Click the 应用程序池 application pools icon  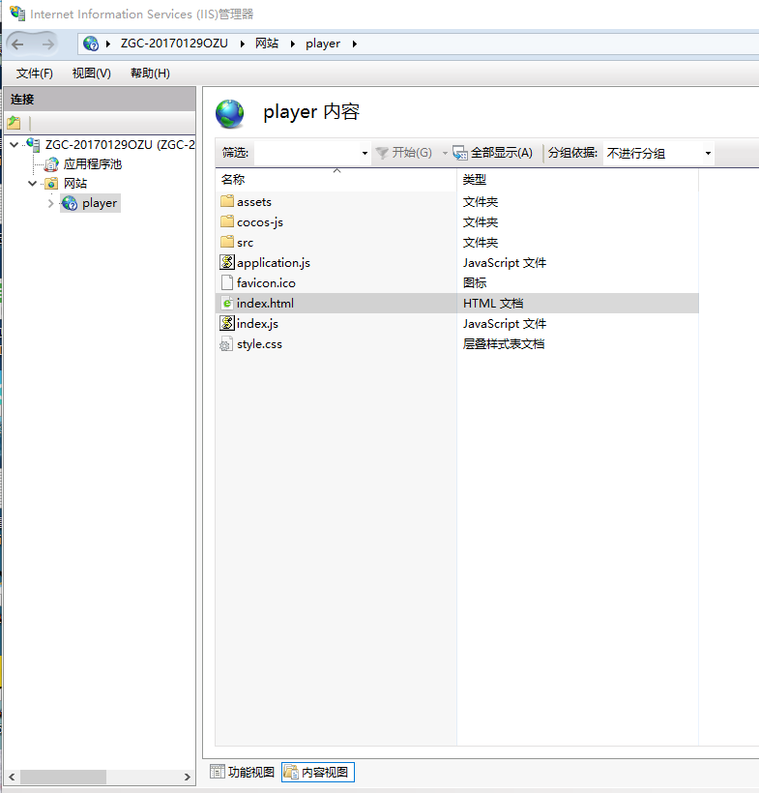[51, 164]
